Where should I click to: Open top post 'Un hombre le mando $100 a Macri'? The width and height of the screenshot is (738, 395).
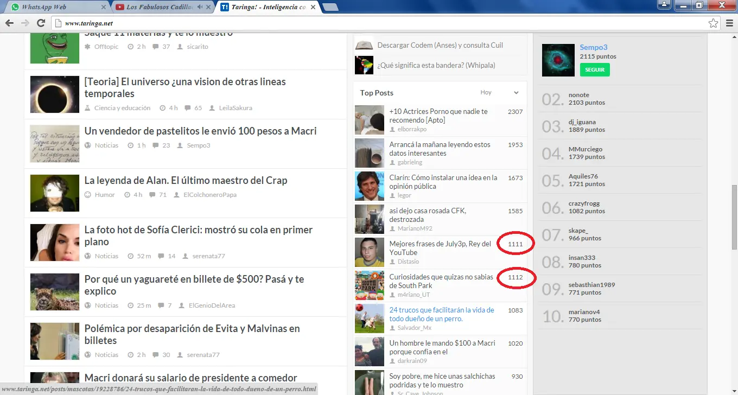442,347
